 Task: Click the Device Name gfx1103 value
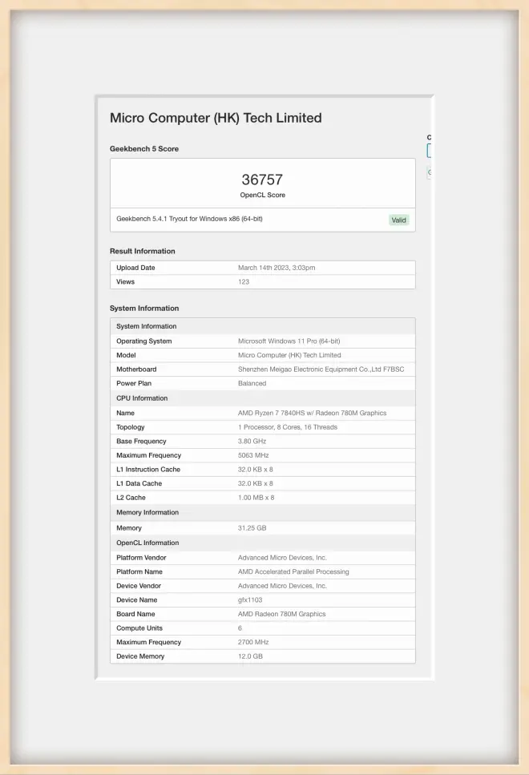tap(250, 600)
